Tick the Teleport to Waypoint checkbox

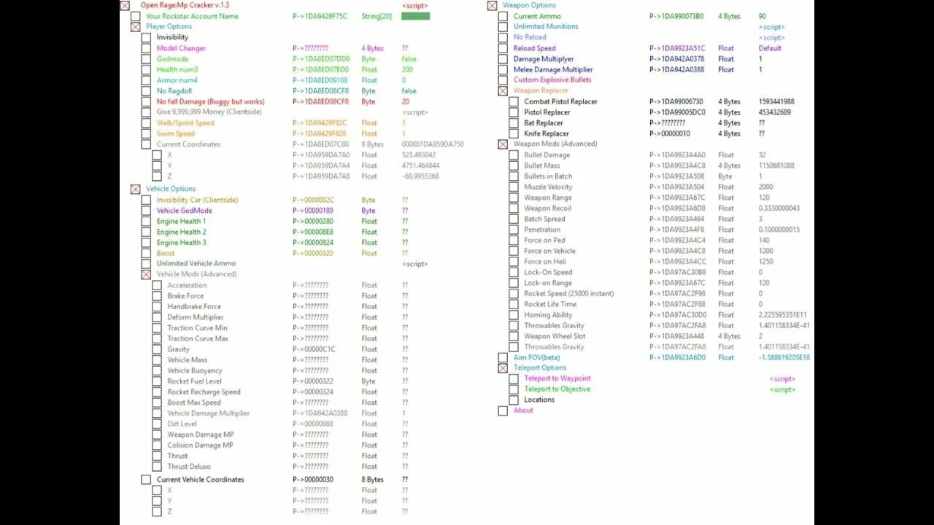point(514,378)
